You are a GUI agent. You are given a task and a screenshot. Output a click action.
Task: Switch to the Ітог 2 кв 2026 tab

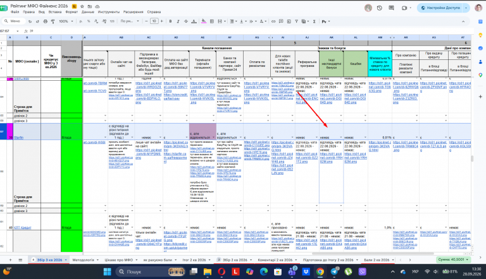pos(194,260)
